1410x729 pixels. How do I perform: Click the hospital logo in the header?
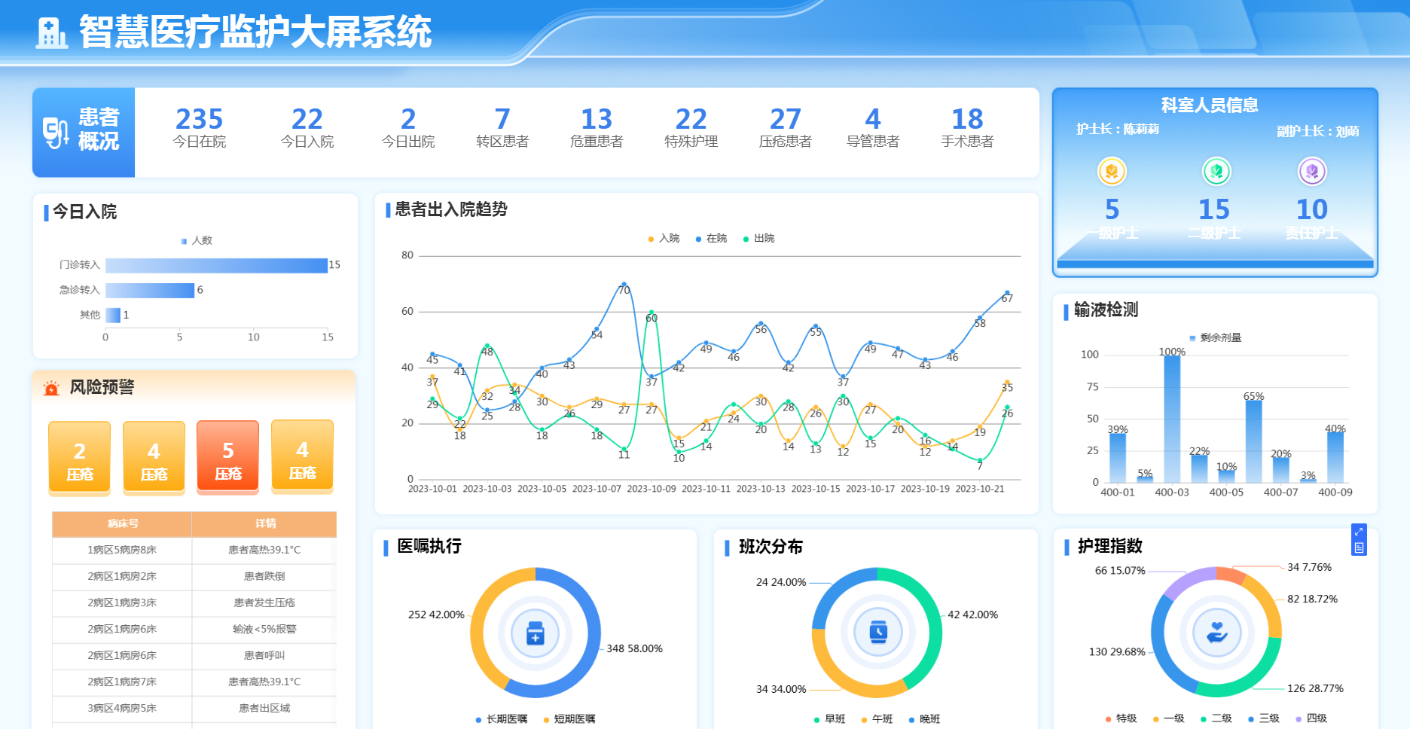(x=51, y=33)
